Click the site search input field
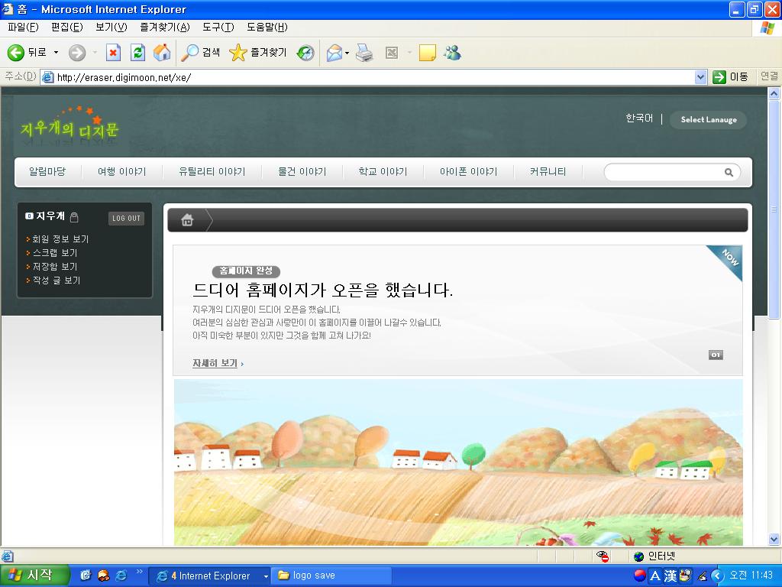The height and width of the screenshot is (587, 782). (x=663, y=173)
